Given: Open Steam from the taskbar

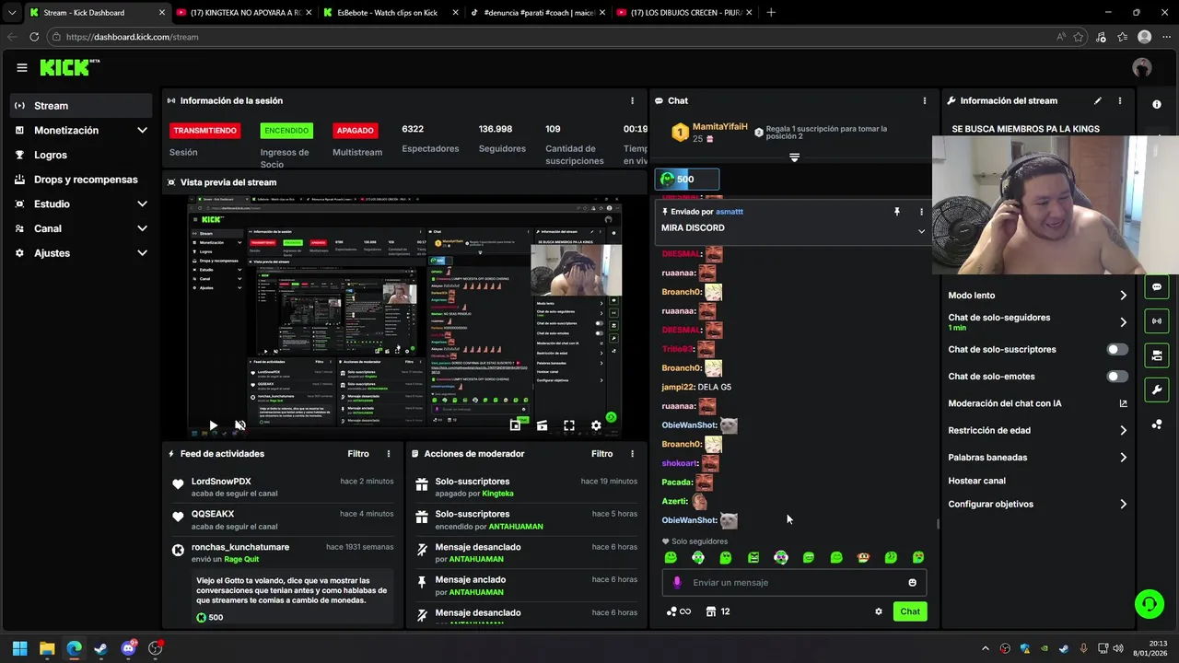Looking at the screenshot, I should point(100,648).
